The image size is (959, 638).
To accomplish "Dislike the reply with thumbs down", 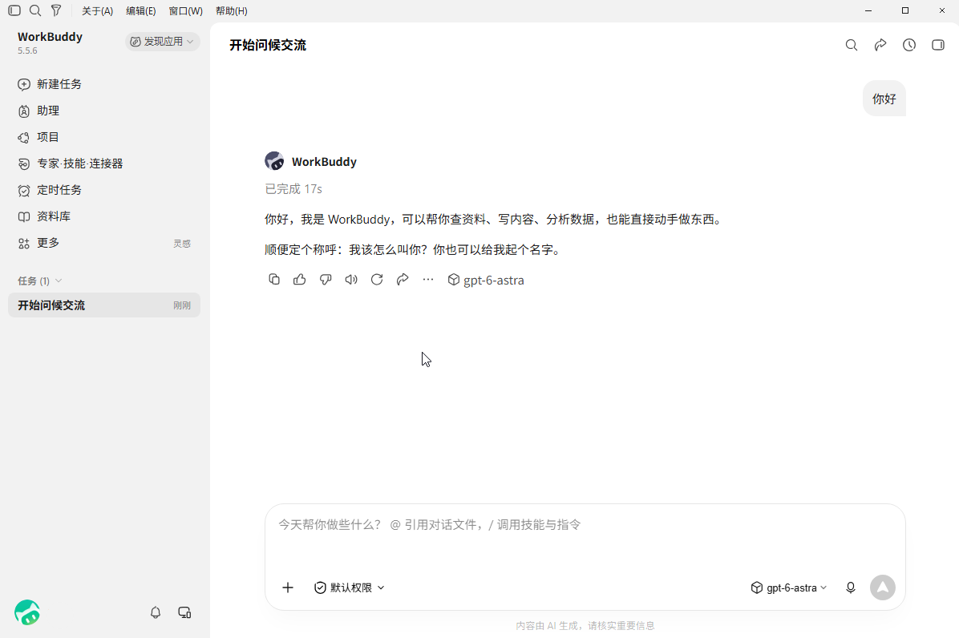I will point(326,279).
